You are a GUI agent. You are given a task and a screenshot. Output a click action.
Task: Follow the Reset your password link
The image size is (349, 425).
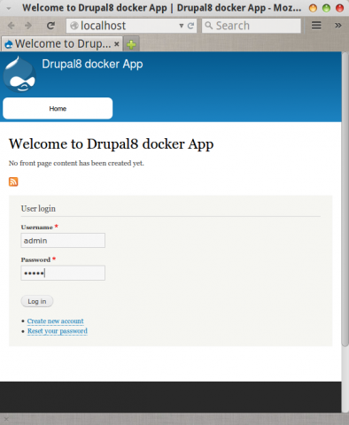tap(58, 331)
